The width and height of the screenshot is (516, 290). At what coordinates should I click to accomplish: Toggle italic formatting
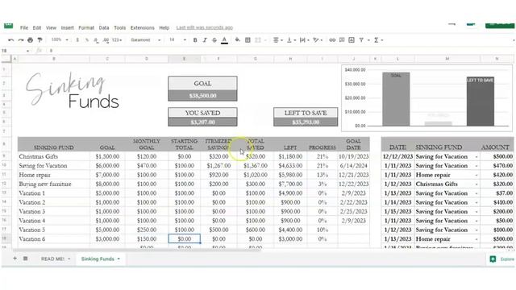coord(205,40)
